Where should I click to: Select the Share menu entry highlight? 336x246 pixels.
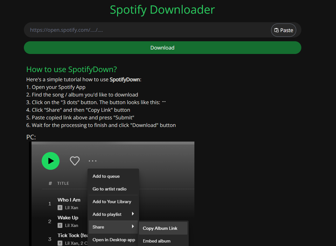coord(108,227)
